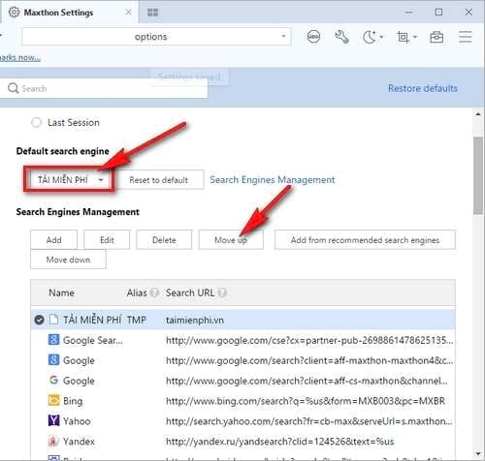Click the Yandex icon
The image size is (485, 461).
pyautogui.click(x=53, y=441)
